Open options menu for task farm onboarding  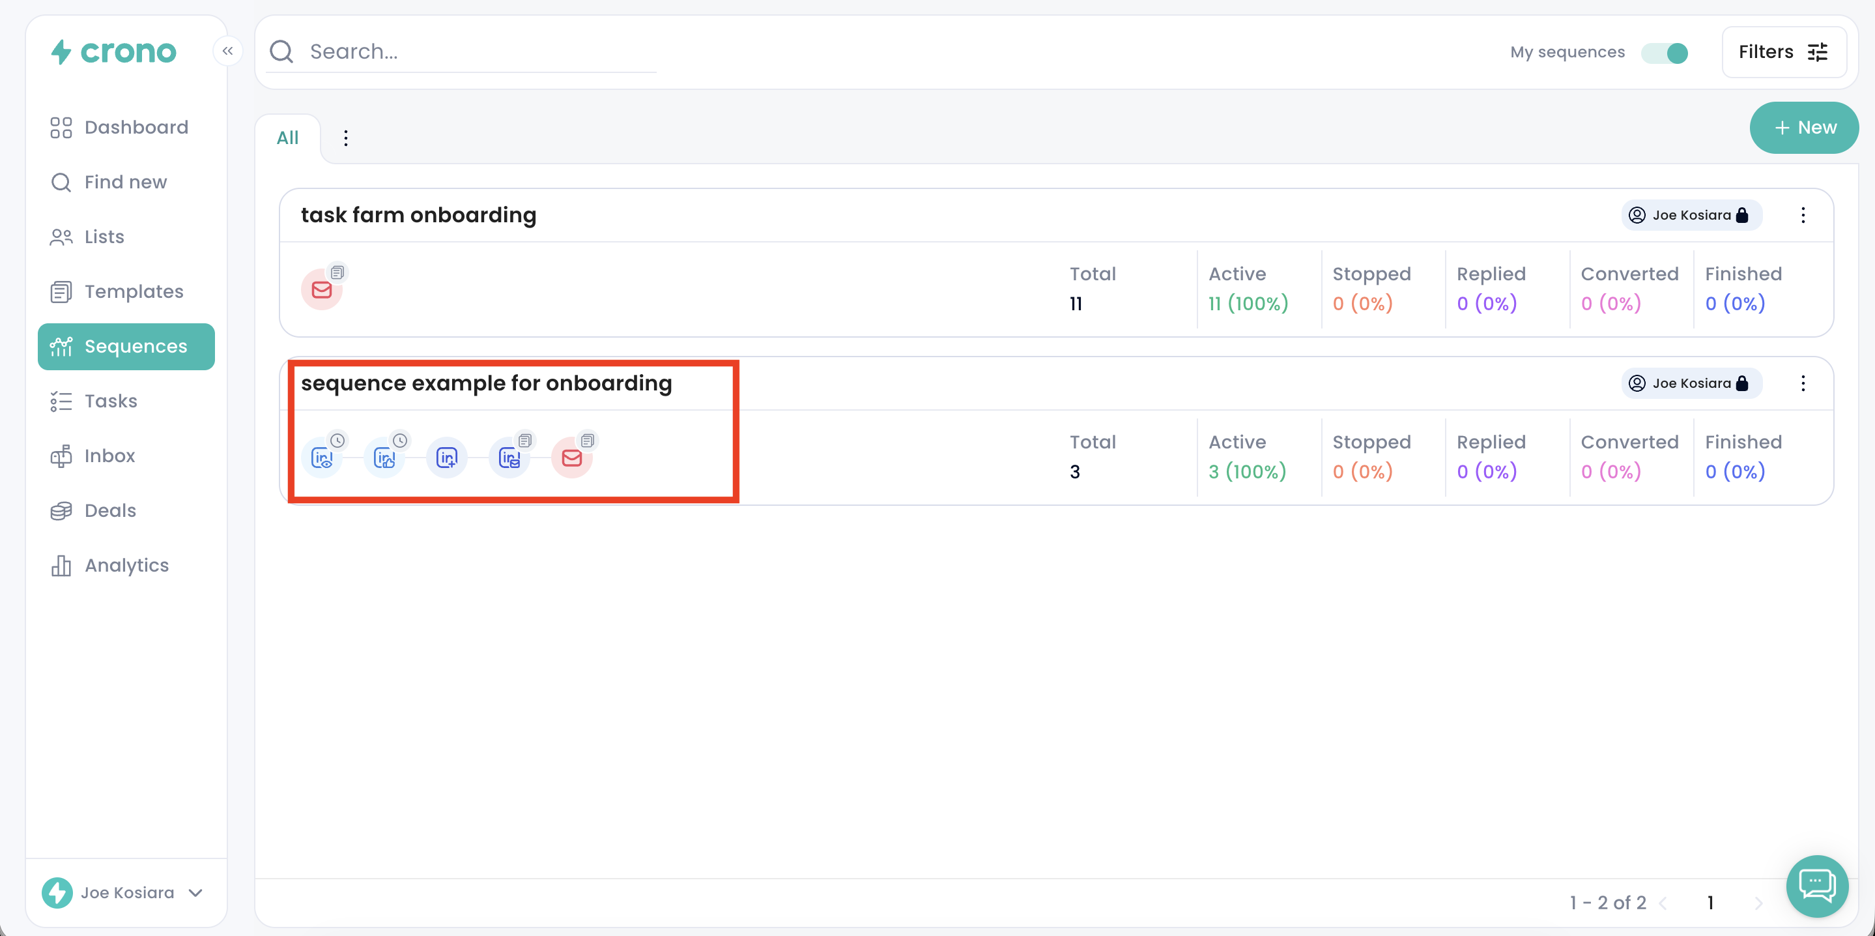click(1803, 215)
